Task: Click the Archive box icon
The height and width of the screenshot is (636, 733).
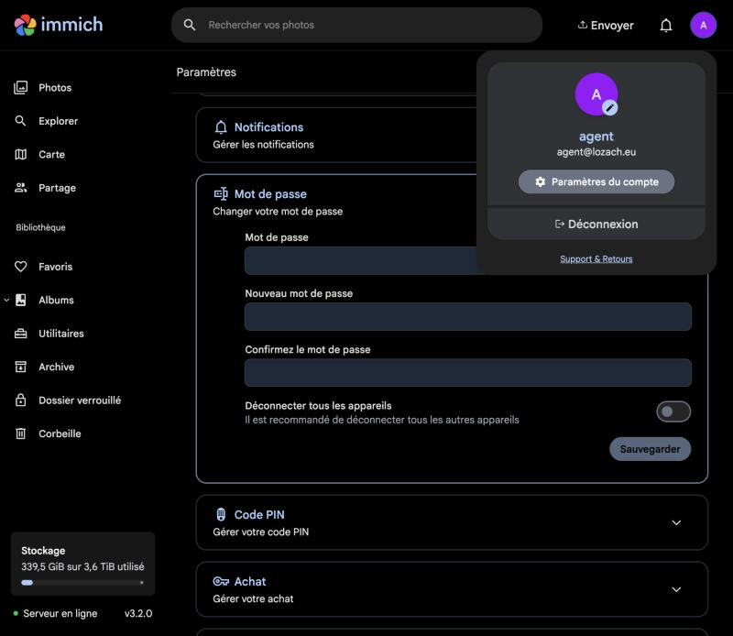Action: 20,367
